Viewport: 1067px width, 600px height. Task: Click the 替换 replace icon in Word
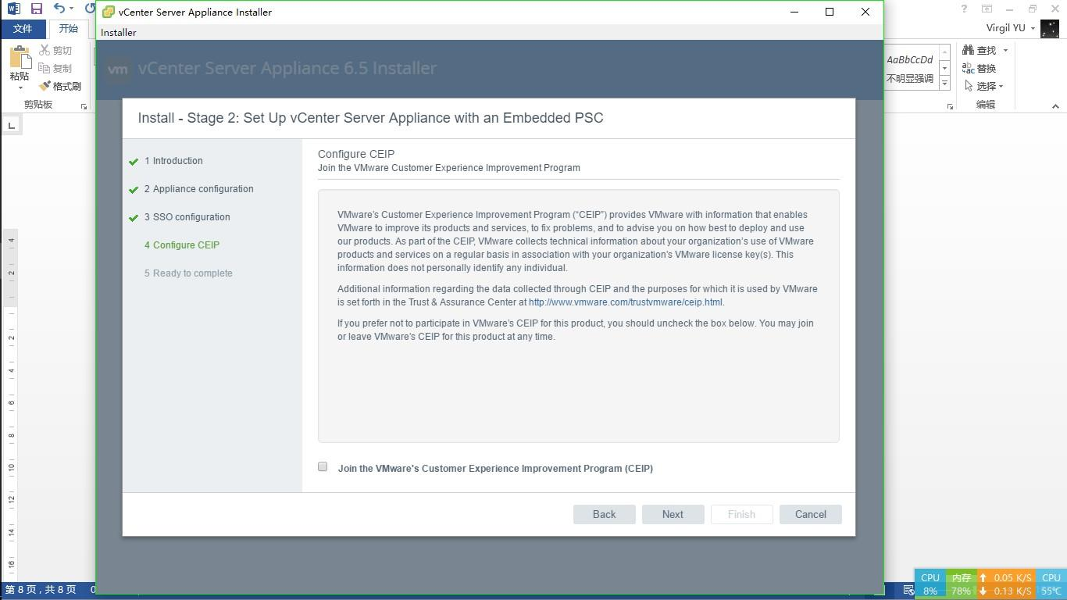[969, 68]
